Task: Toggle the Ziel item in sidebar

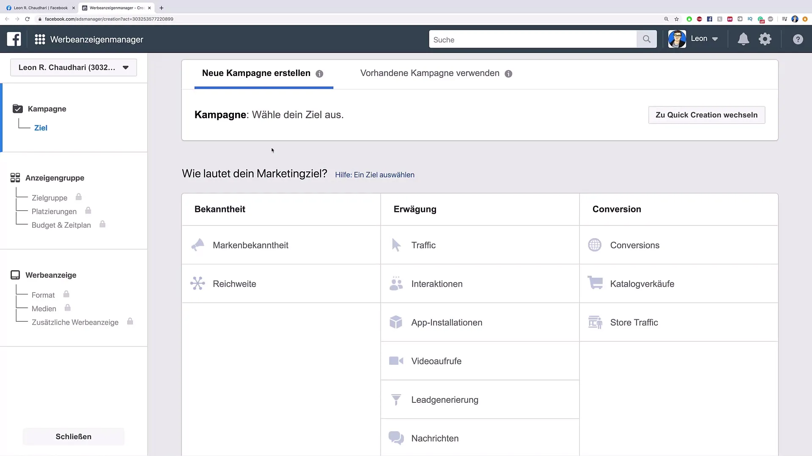Action: tap(41, 128)
